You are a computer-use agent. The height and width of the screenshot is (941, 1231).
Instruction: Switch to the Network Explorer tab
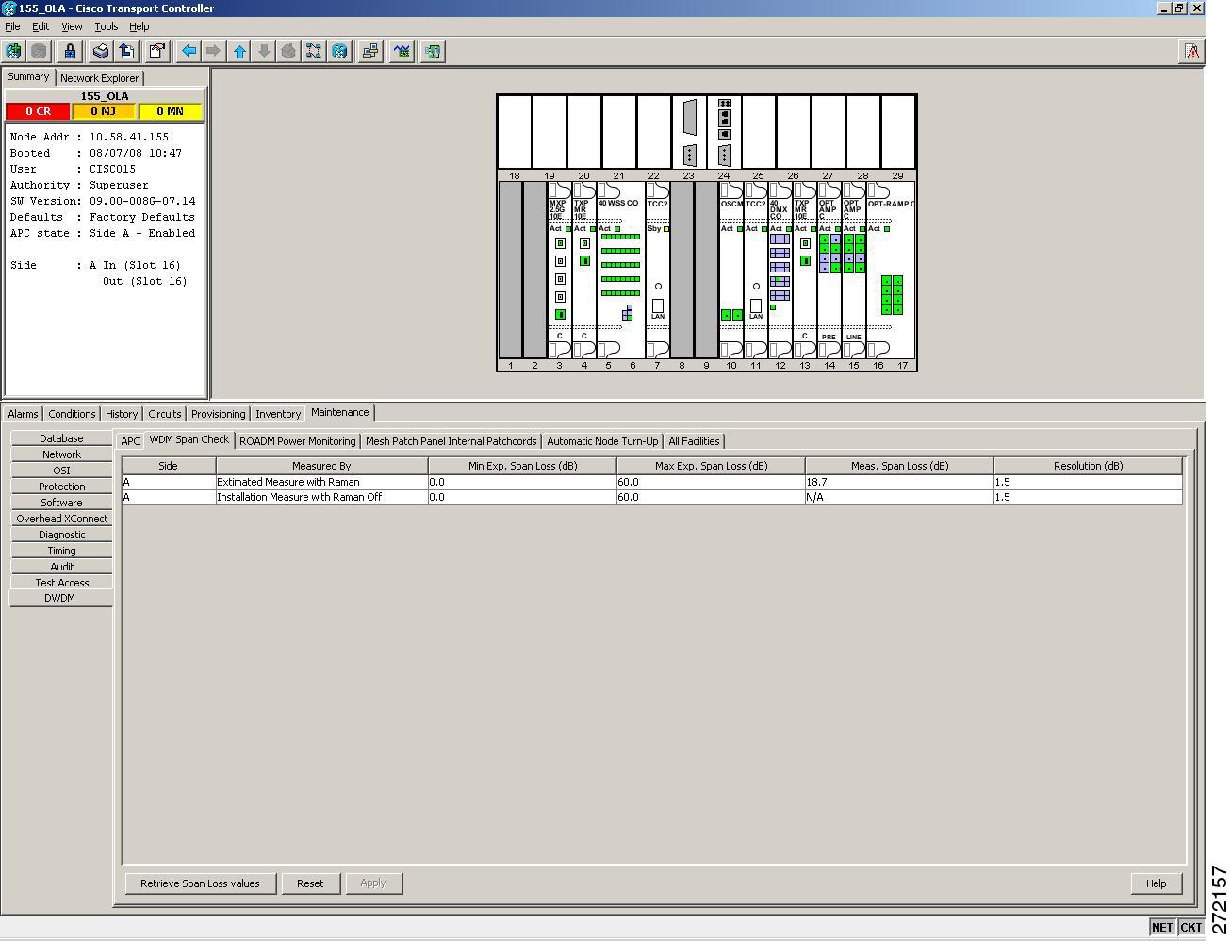pos(99,78)
